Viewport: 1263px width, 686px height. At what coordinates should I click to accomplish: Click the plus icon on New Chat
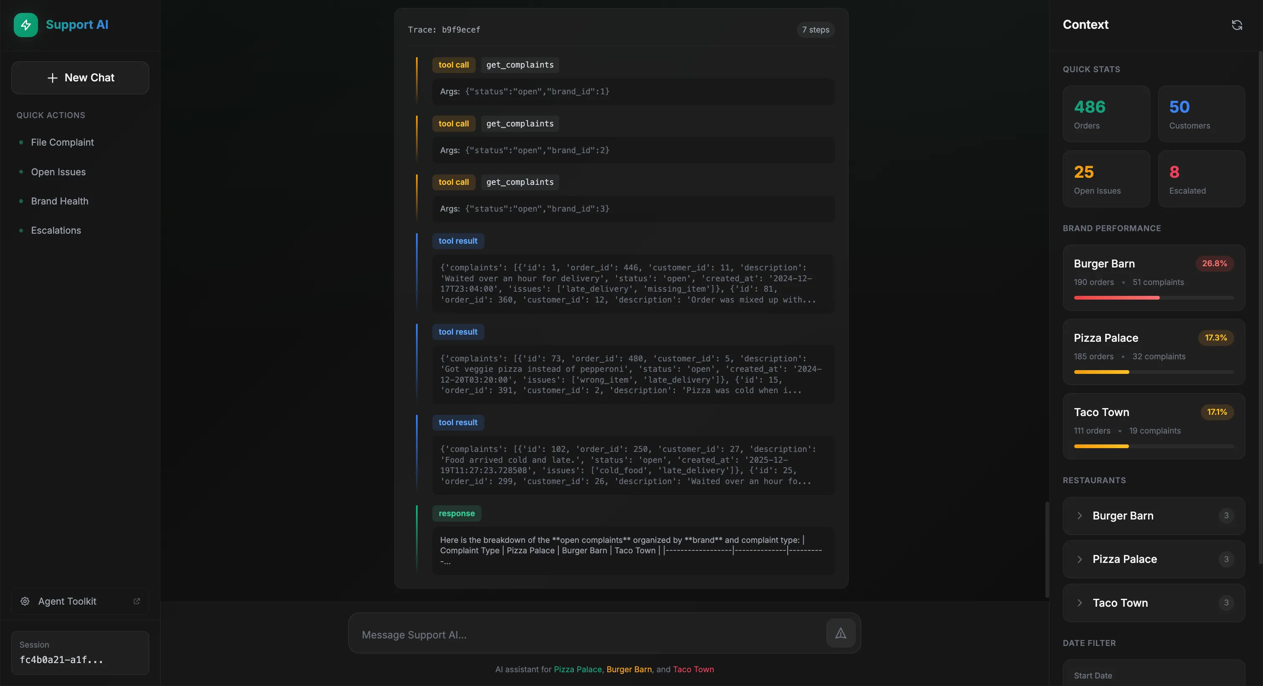(x=53, y=78)
